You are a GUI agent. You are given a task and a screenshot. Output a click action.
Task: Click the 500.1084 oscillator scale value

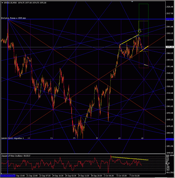pyautogui.click(x=170, y=156)
